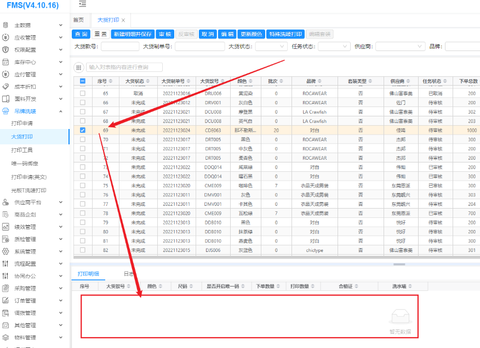Click the 特殊洗唛打印 button
Screen dimensions: 480x348
[286, 34]
